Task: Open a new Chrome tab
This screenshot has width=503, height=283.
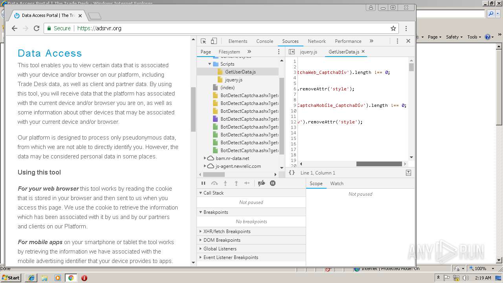Action: (x=95, y=16)
